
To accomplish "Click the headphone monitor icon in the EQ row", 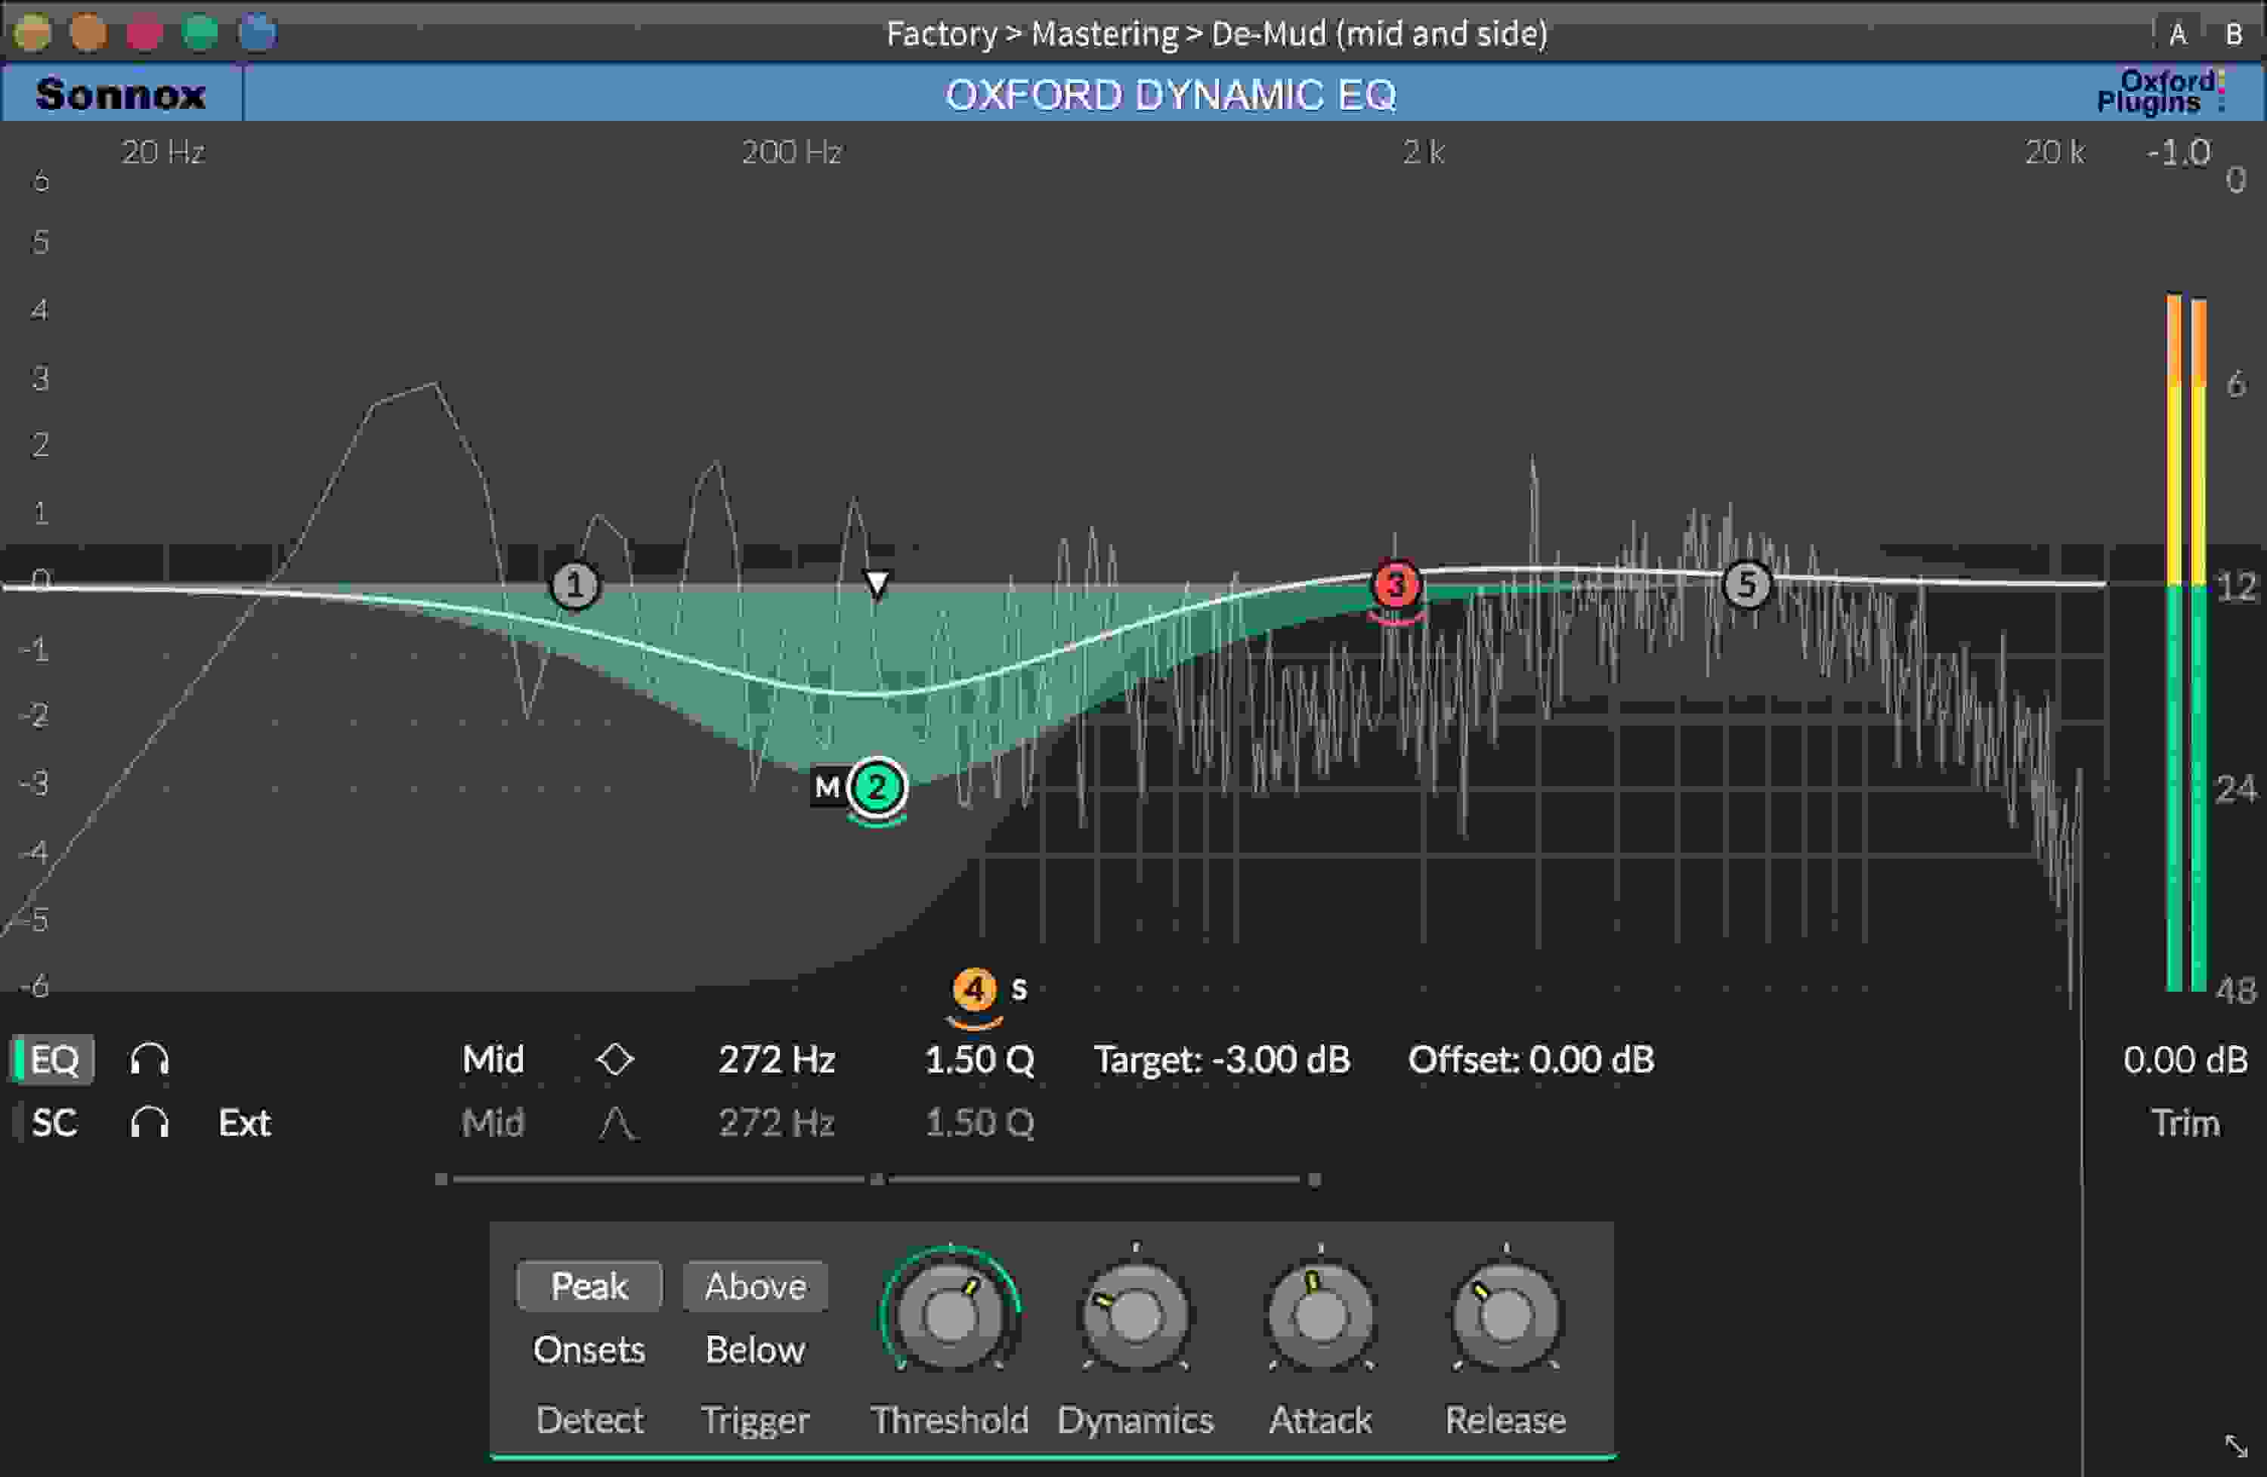I will [150, 1057].
